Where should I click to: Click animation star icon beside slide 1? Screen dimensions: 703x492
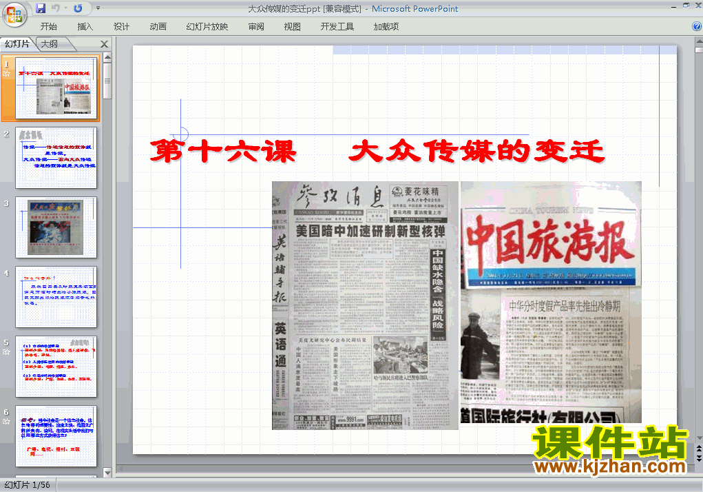pyautogui.click(x=6, y=74)
